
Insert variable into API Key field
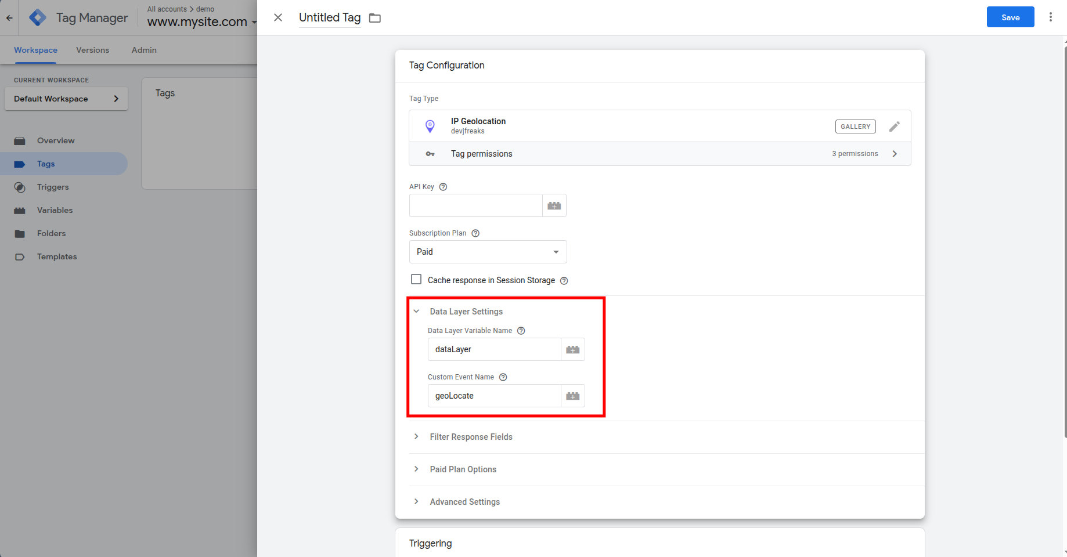(x=554, y=205)
